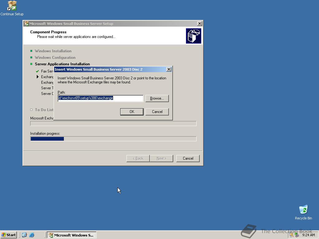Cancel the Small Business Server Setup wizard
The height and width of the screenshot is (239, 319).
pyautogui.click(x=188, y=158)
